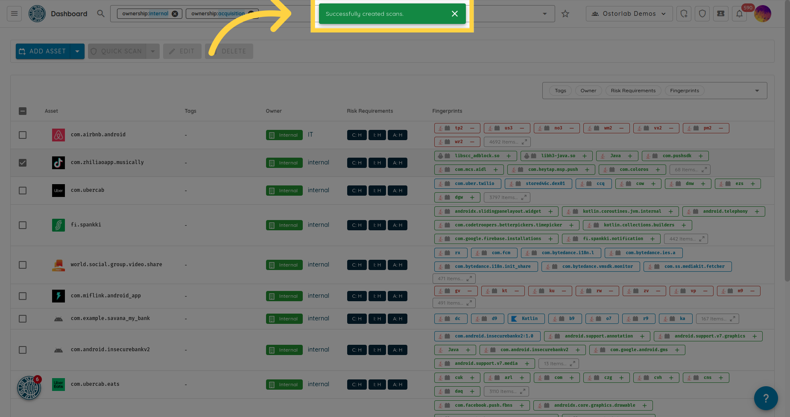Viewport: 790px width, 417px height.
Task: Check the com.airbnb.android checkbox
Action: pos(23,135)
